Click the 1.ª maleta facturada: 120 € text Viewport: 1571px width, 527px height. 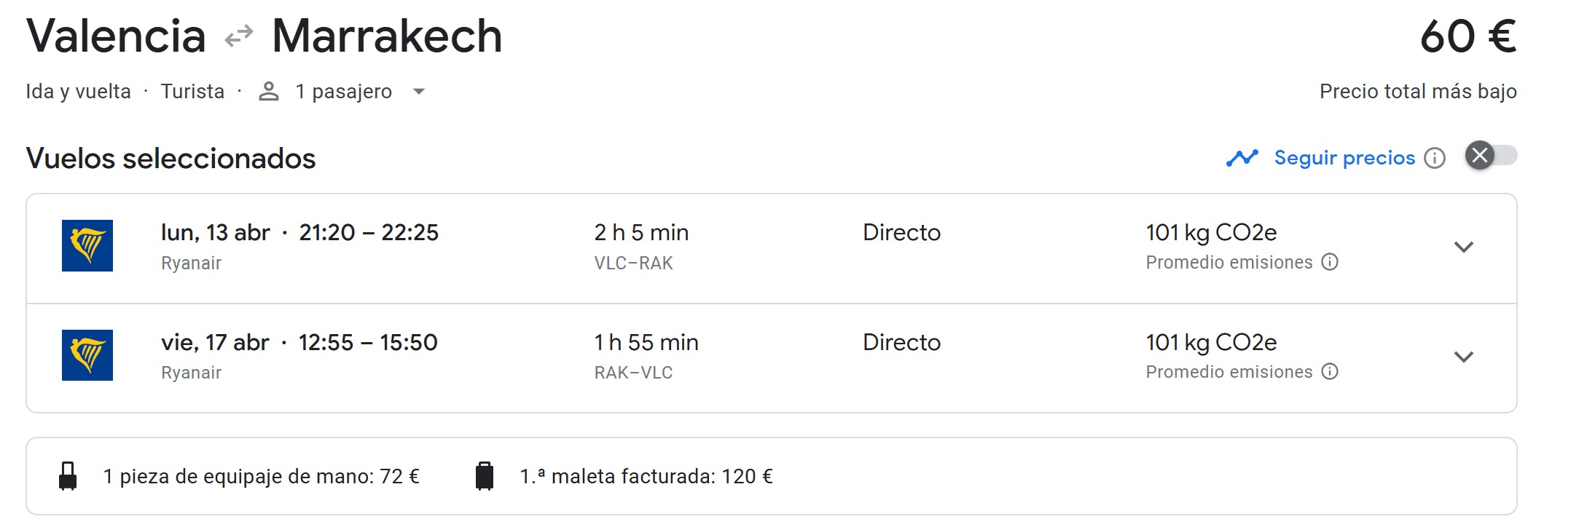click(x=646, y=477)
